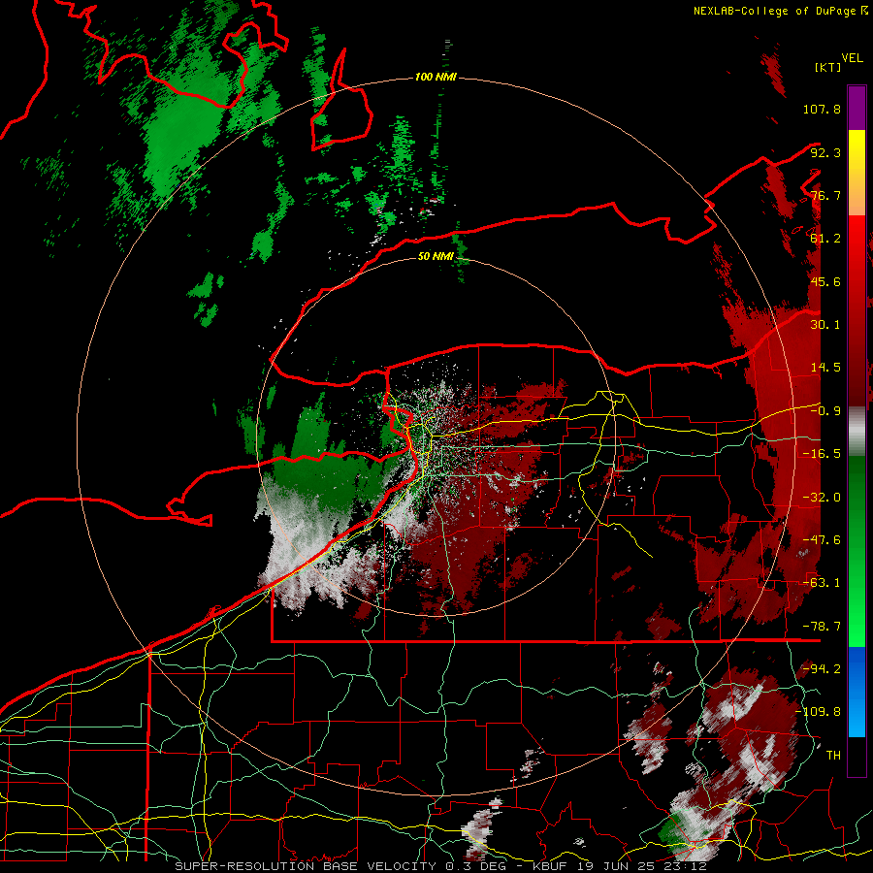873x873 pixels.
Task: Click the green segment of color bar
Action: click(x=857, y=551)
